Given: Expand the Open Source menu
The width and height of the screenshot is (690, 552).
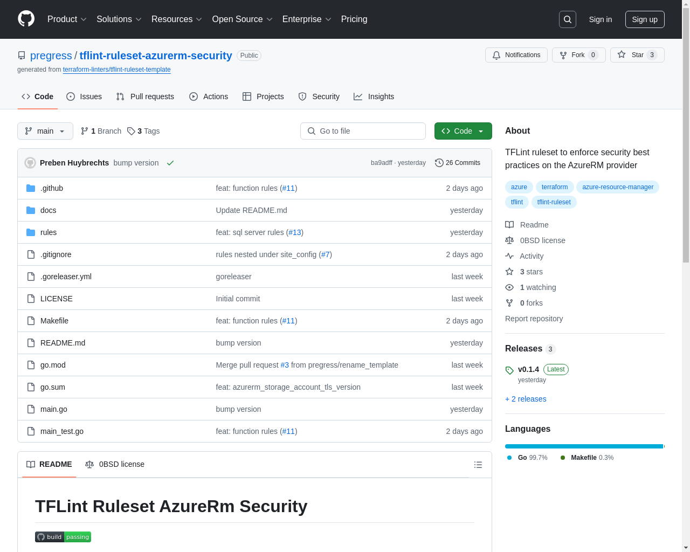Looking at the screenshot, I should 243,19.
